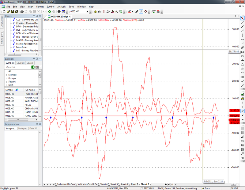The width and height of the screenshot is (245, 190).
Task: Sort by the Full name column header
Action: pyautogui.click(x=31, y=90)
